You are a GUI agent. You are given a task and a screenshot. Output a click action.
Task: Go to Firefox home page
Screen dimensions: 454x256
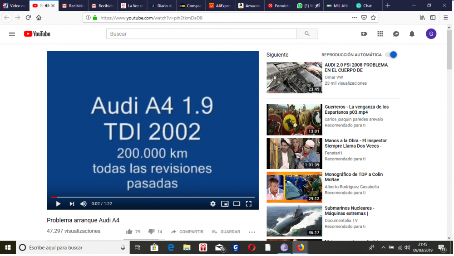39,18
